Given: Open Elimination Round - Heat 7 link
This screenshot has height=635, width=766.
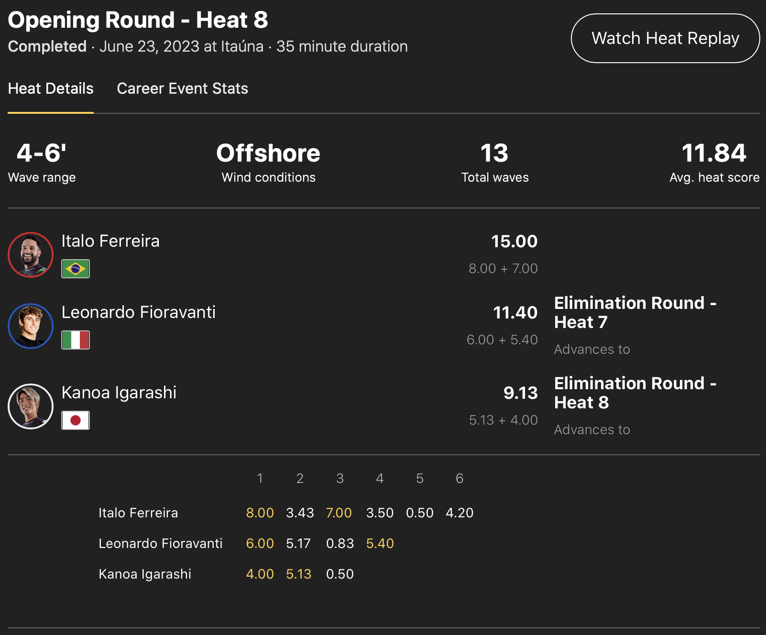Looking at the screenshot, I should pyautogui.click(x=635, y=313).
